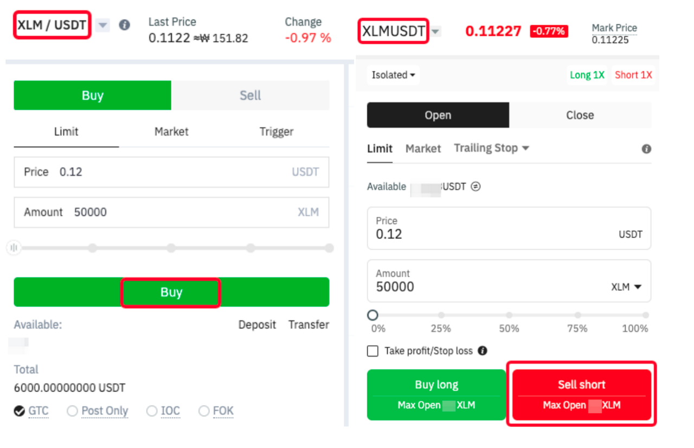Click the Deposit link
The height and width of the screenshot is (448, 694).
point(258,325)
